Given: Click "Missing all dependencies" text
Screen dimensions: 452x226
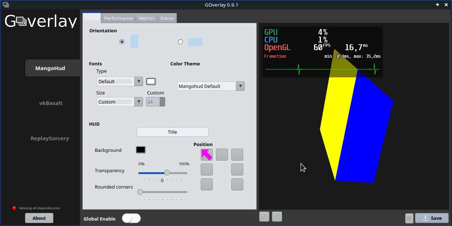Looking at the screenshot, I should (40, 208).
